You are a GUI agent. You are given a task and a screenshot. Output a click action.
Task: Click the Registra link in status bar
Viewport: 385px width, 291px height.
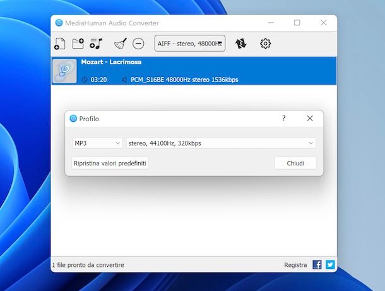coord(295,265)
